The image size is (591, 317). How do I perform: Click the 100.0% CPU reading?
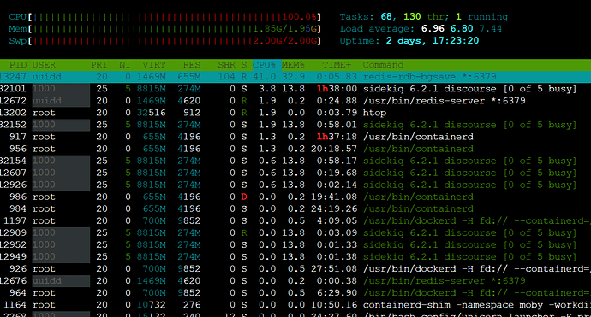pyautogui.click(x=299, y=17)
